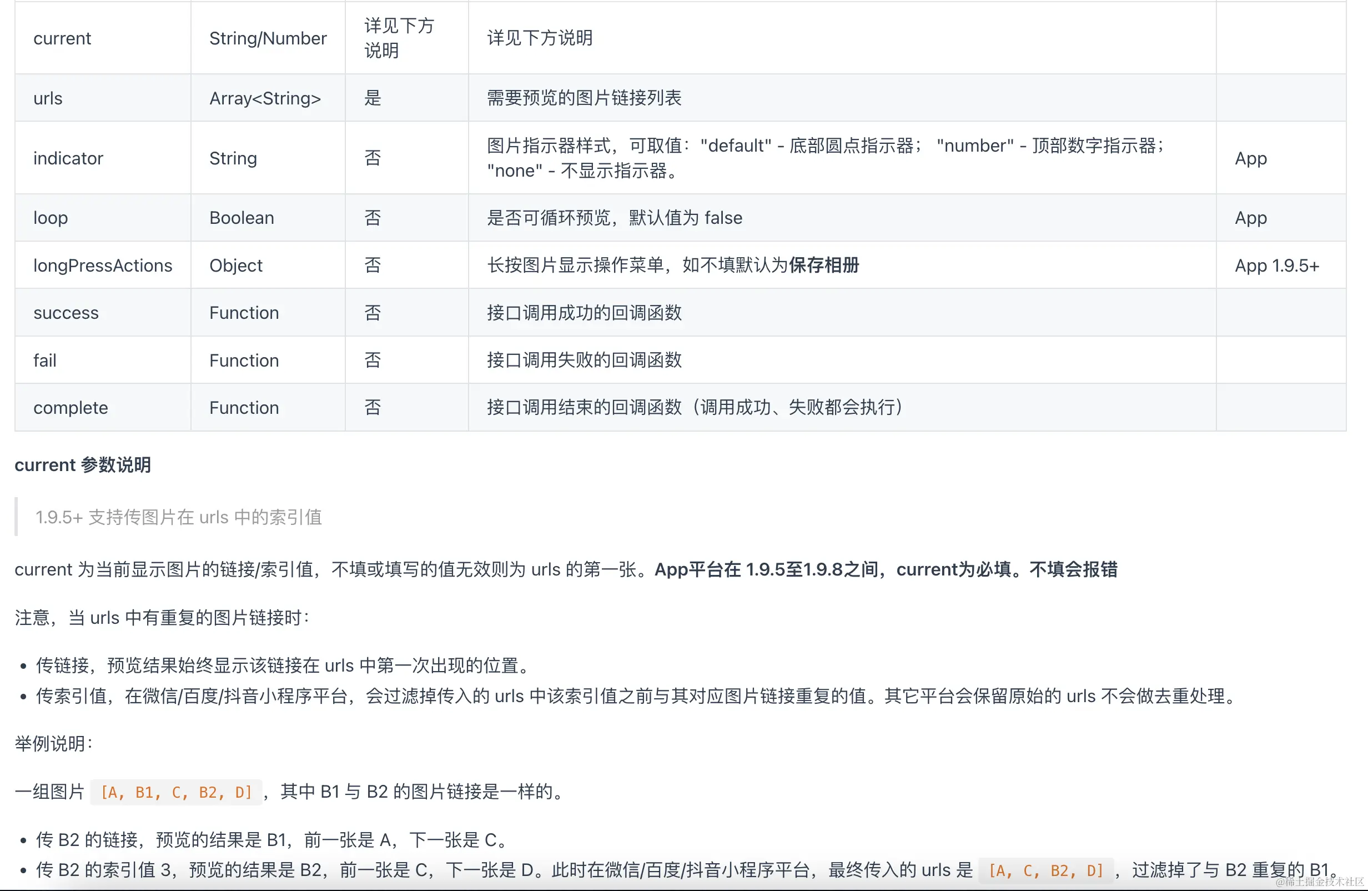Select the 'loop' parameter name
The width and height of the screenshot is (1368, 891).
(x=51, y=217)
